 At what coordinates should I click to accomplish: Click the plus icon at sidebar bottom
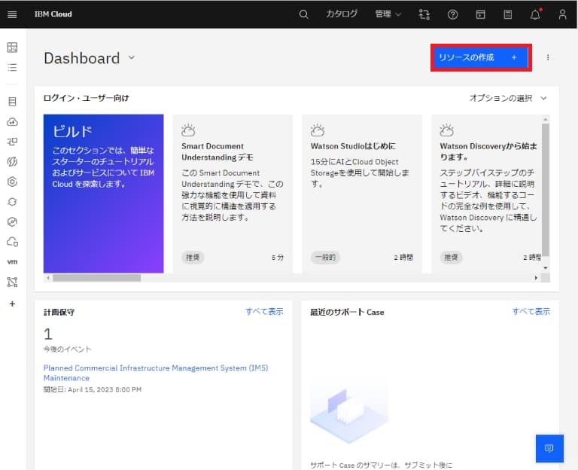coord(12,303)
